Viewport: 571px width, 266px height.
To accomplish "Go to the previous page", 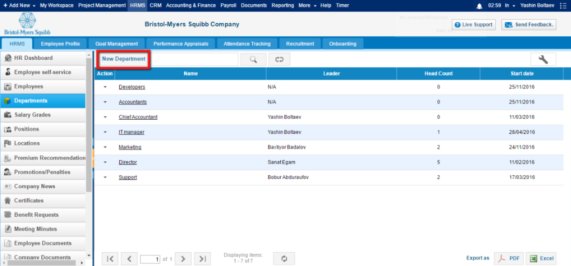I will click(129, 259).
